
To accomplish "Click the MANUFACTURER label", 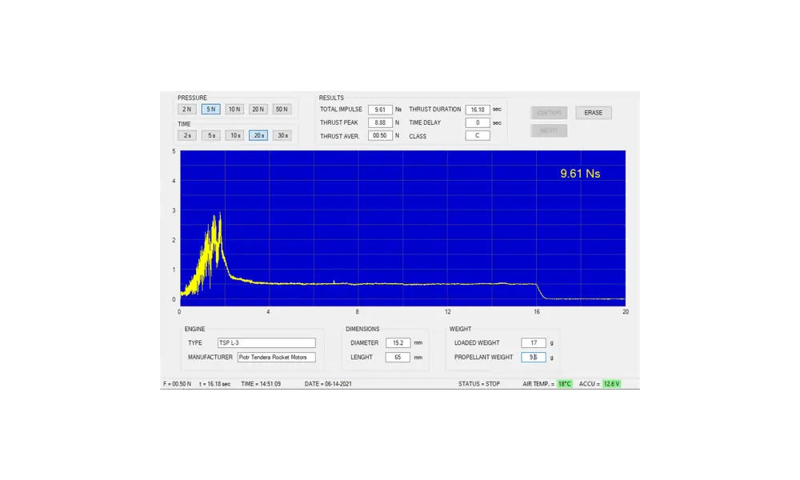I will [210, 357].
